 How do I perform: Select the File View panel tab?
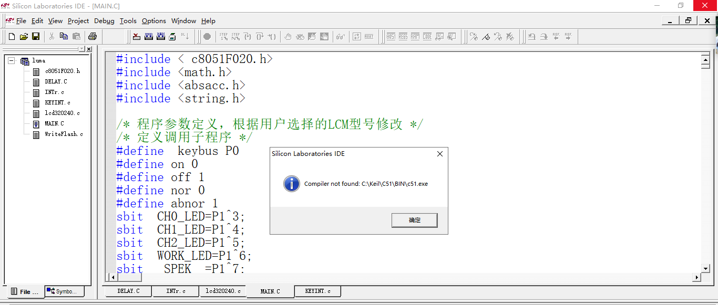(x=25, y=292)
